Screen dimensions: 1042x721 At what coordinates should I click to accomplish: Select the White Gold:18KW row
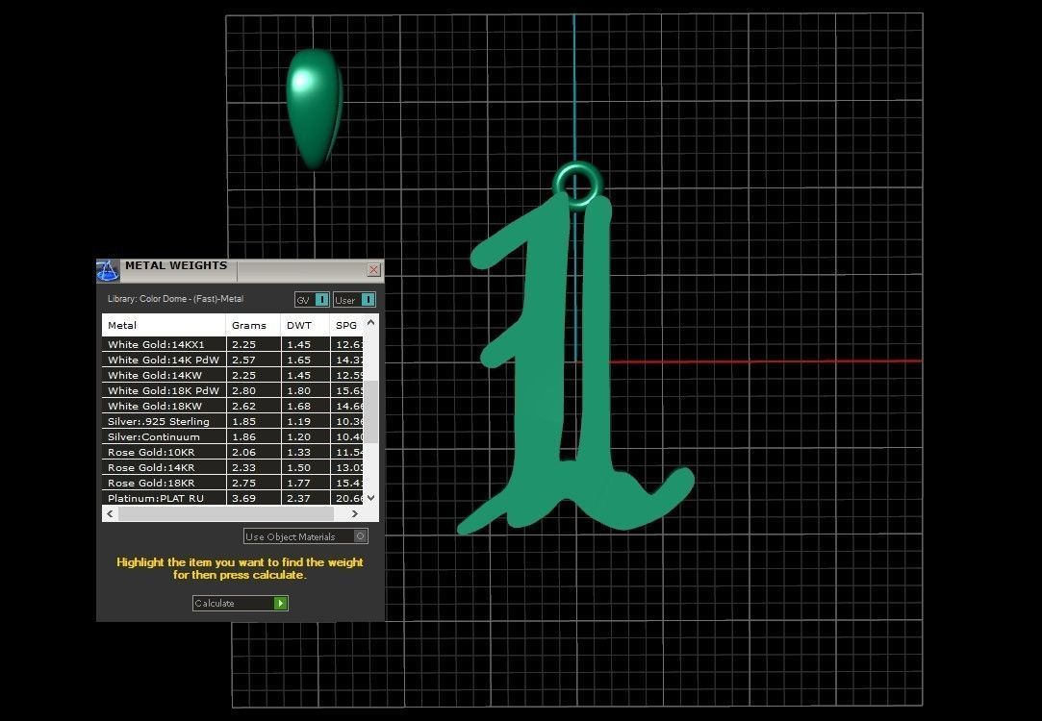pos(233,406)
